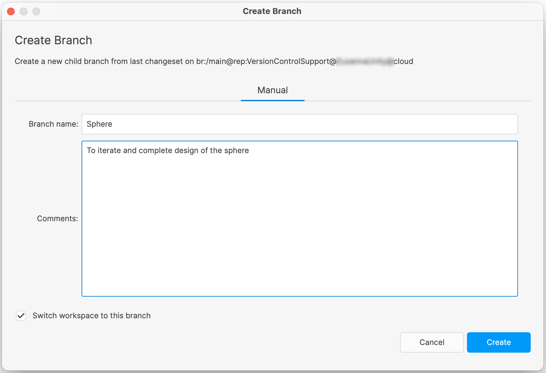Click the "Comments:" label
Viewport: 546px width, 373px height.
57,219
